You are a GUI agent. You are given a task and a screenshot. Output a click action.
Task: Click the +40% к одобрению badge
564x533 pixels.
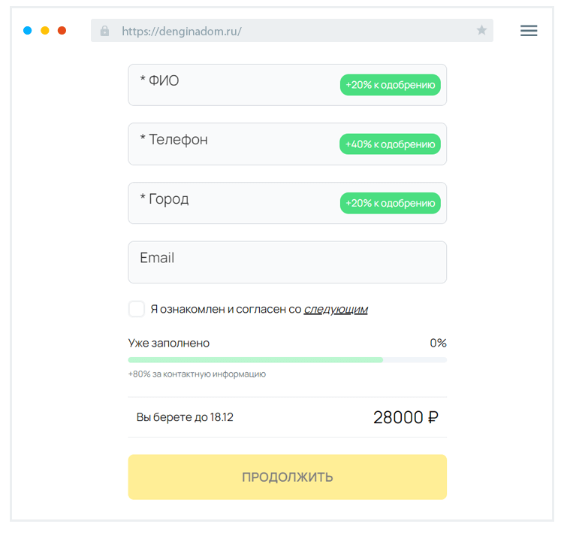pyautogui.click(x=391, y=144)
